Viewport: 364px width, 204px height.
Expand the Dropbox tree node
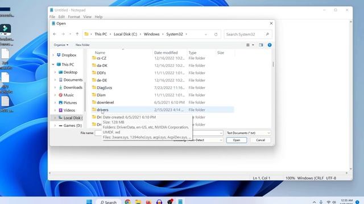(x=53, y=55)
